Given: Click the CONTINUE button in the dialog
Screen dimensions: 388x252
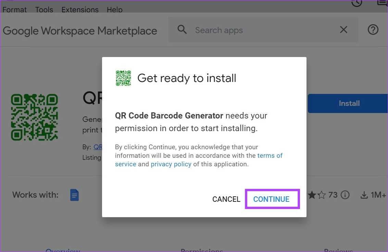Looking at the screenshot, I should (271, 199).
